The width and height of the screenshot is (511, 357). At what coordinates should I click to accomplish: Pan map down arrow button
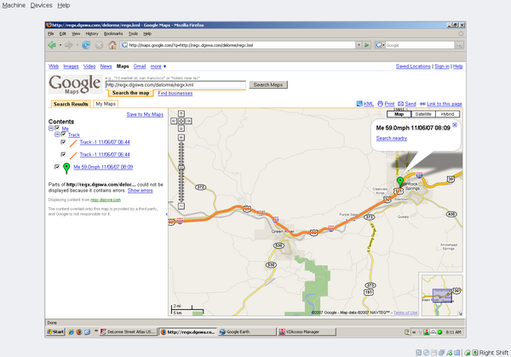(181, 129)
